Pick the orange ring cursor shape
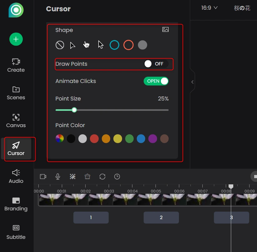 [128, 45]
